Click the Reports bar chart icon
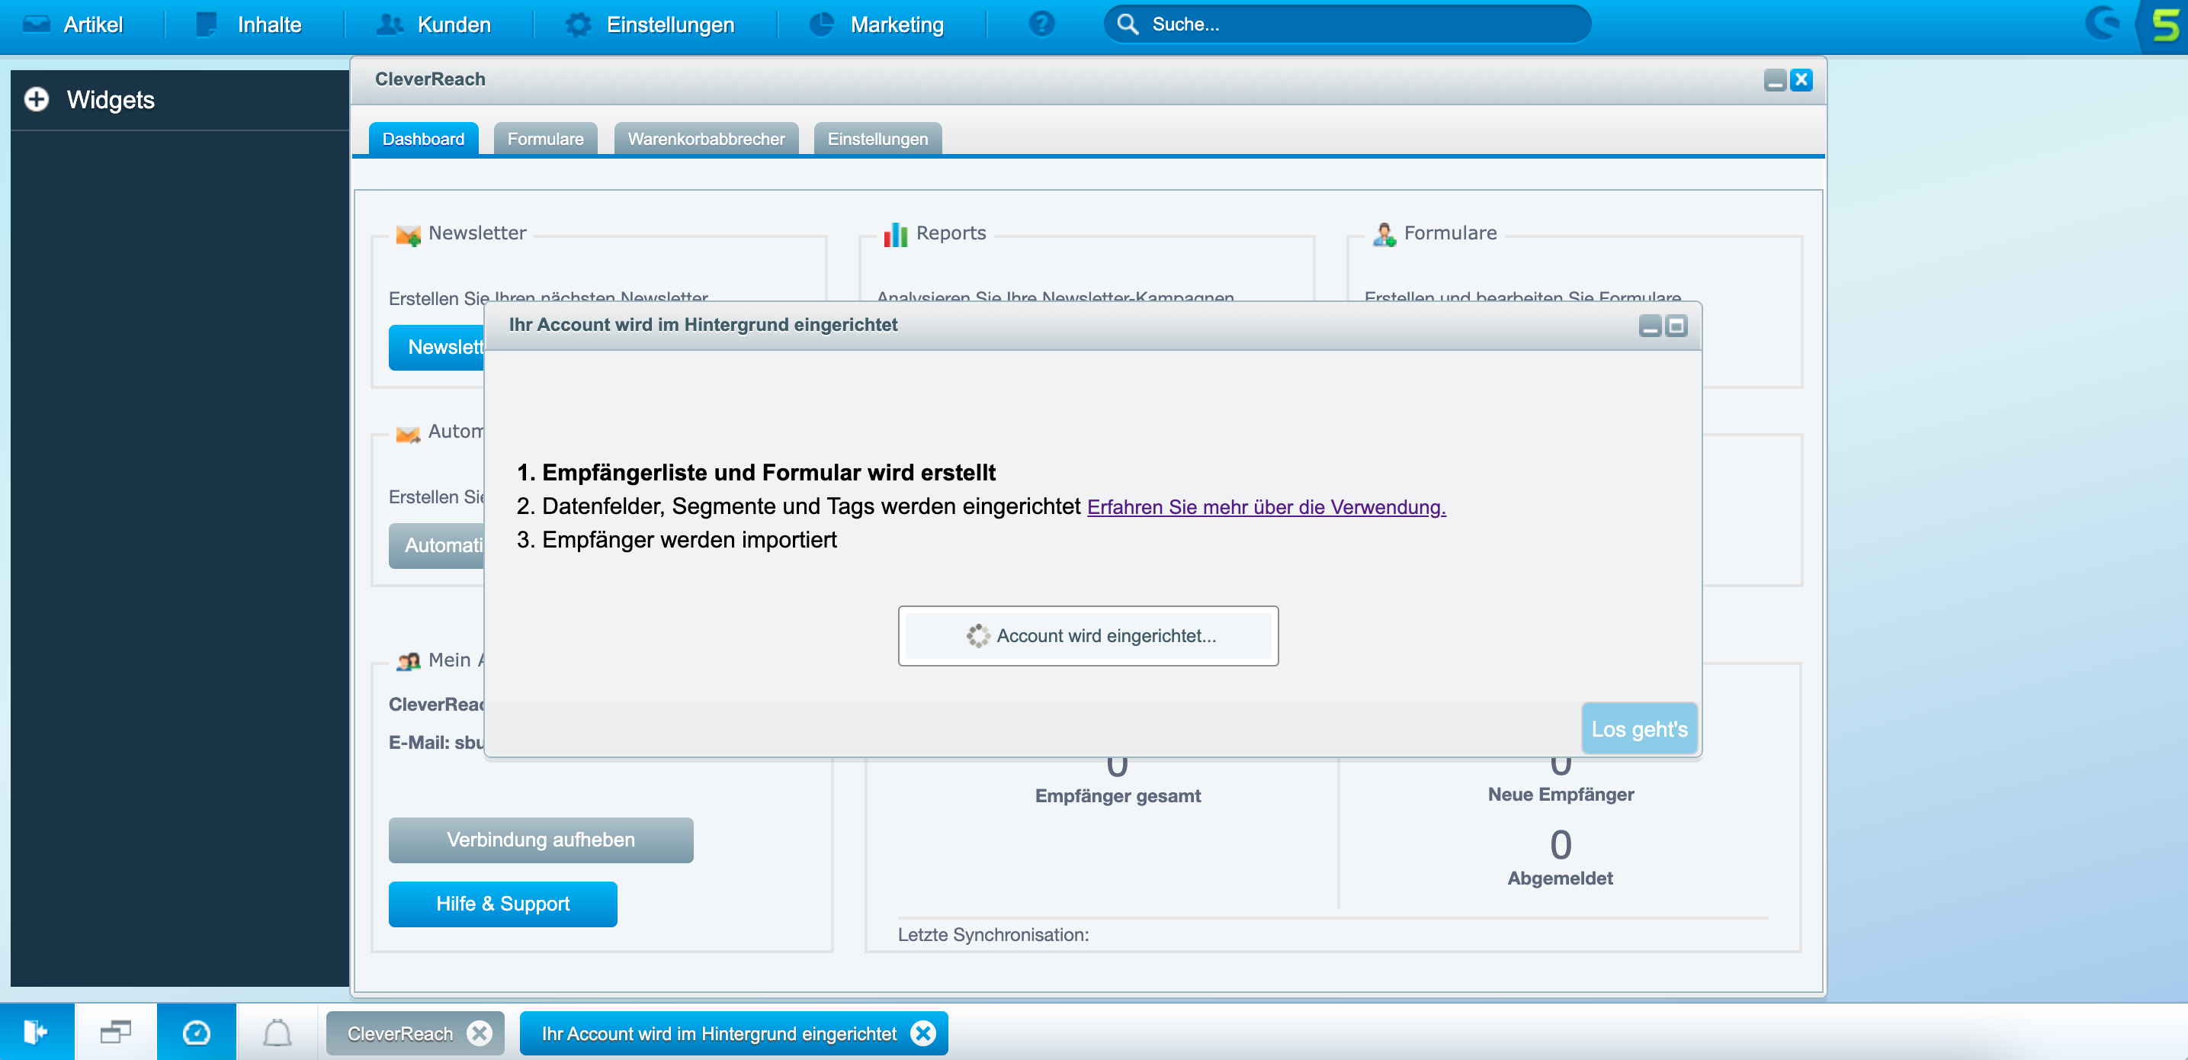The height and width of the screenshot is (1060, 2188). click(x=895, y=234)
